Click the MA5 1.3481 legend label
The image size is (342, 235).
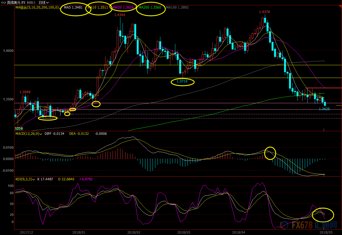pos(73,7)
